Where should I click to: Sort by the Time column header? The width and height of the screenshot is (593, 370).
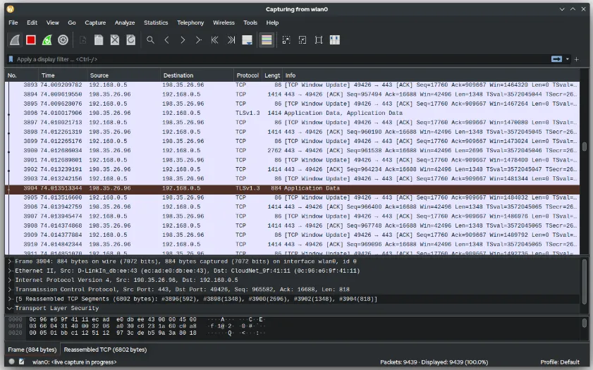[x=63, y=75]
